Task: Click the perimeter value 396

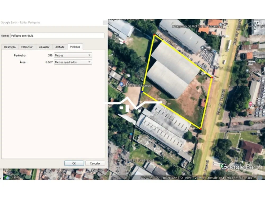Action: coord(50,55)
